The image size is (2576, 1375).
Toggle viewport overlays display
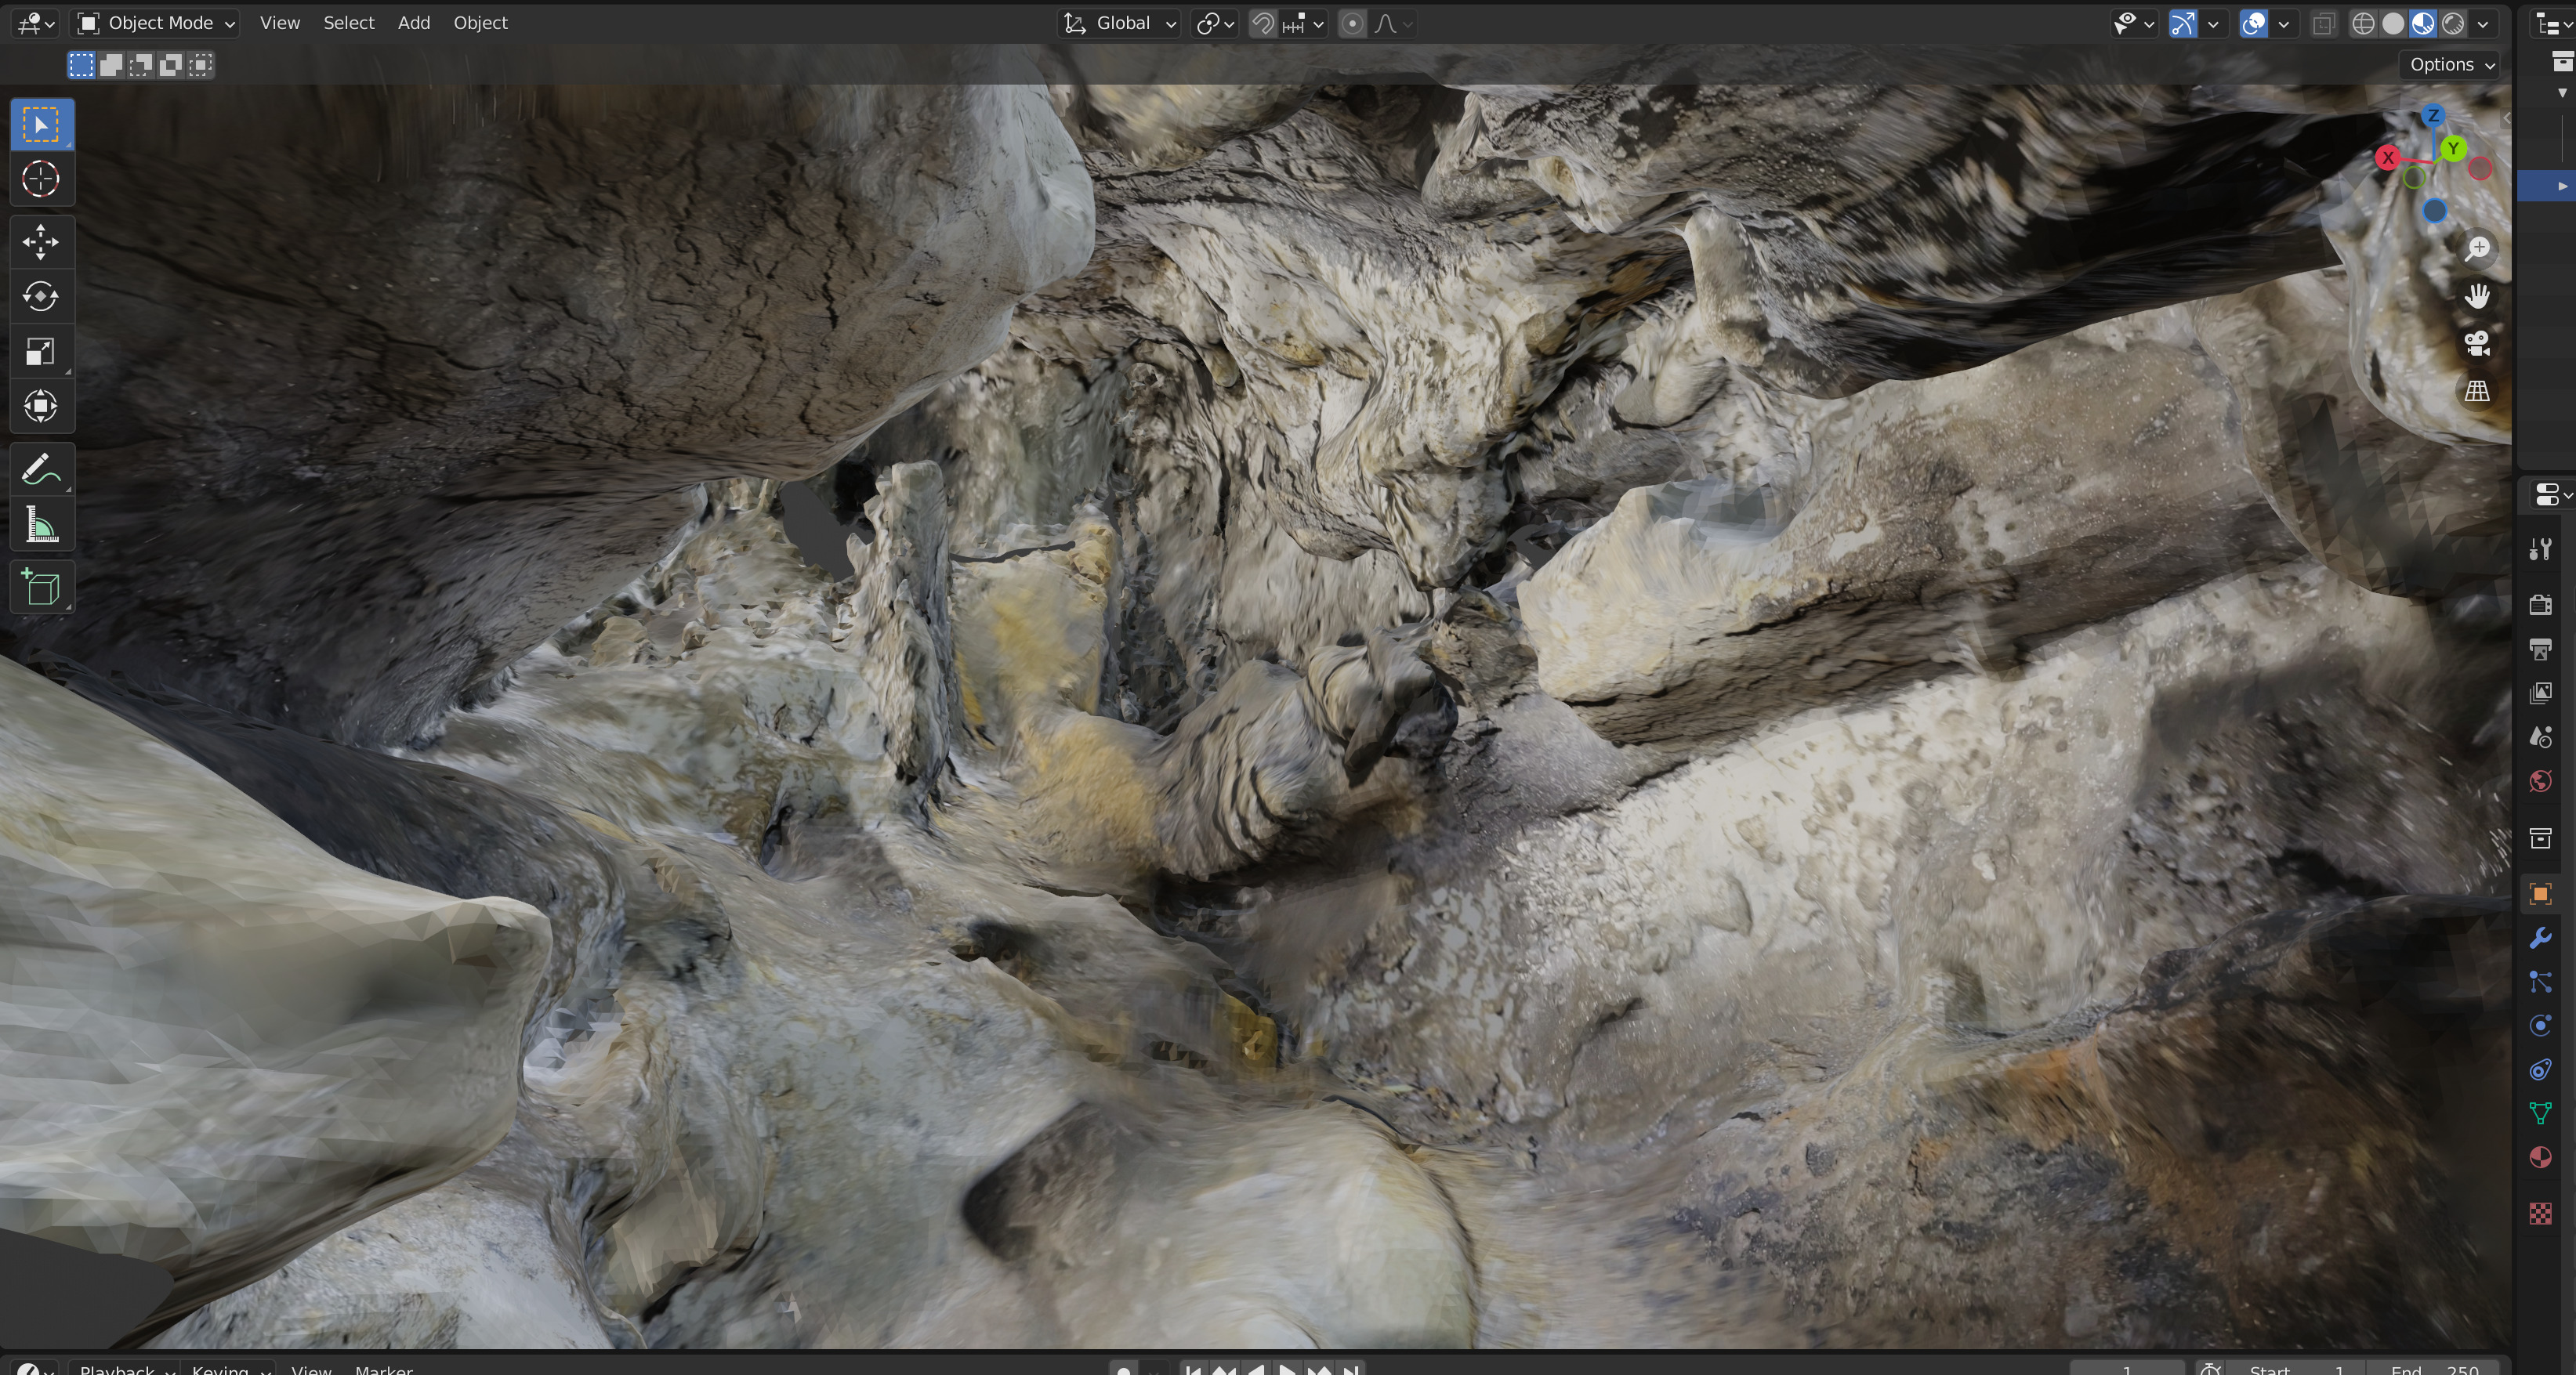2253,23
